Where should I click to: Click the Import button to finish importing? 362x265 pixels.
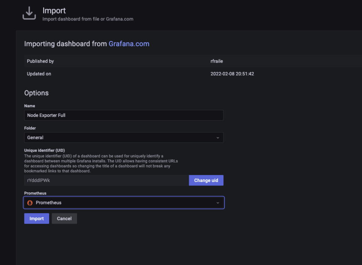(x=36, y=218)
